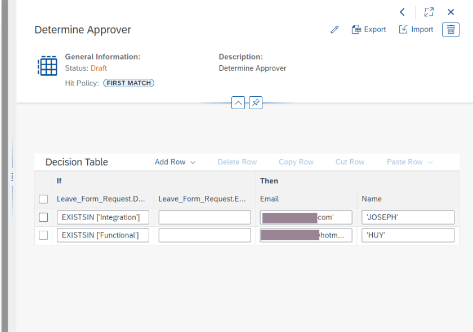The height and width of the screenshot is (332, 473).
Task: Navigate back using the left arrow
Action: (402, 12)
